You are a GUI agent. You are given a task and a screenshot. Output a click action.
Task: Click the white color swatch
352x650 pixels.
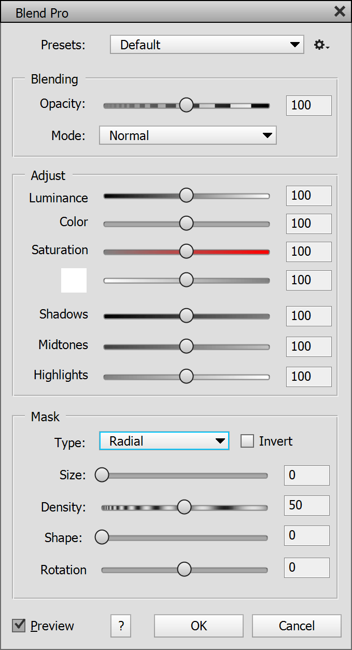[74, 280]
